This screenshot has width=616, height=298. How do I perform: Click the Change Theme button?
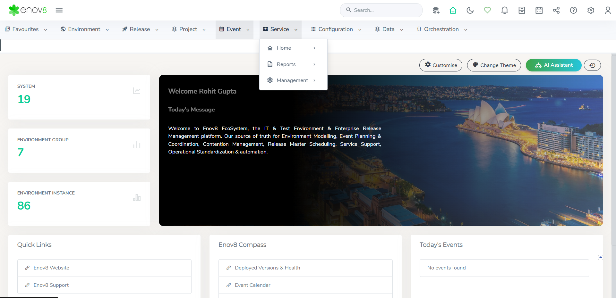(x=494, y=65)
